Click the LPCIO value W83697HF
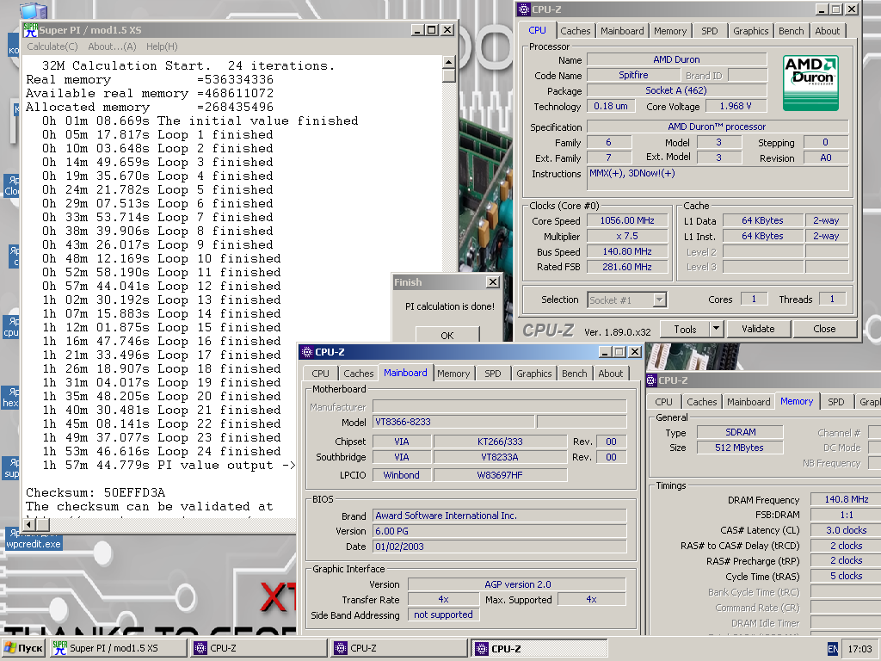Image resolution: width=881 pixels, height=661 pixels. click(500, 475)
